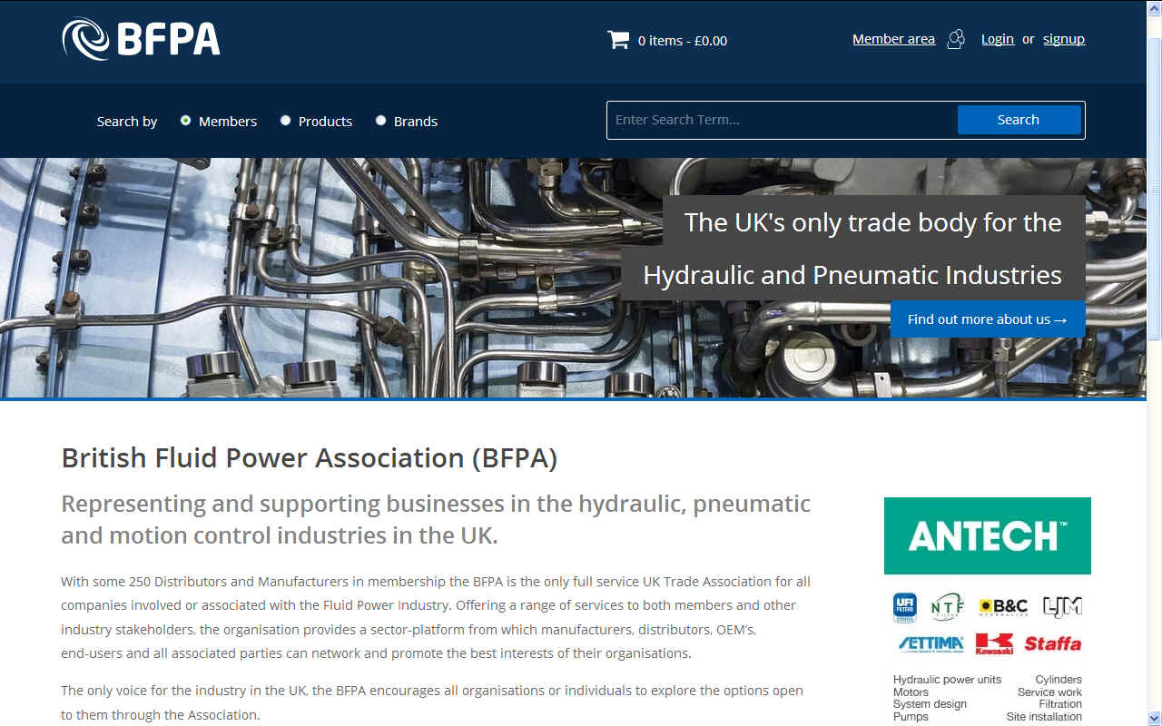
Task: Click the B&C Hydraulics logo
Action: (1003, 607)
